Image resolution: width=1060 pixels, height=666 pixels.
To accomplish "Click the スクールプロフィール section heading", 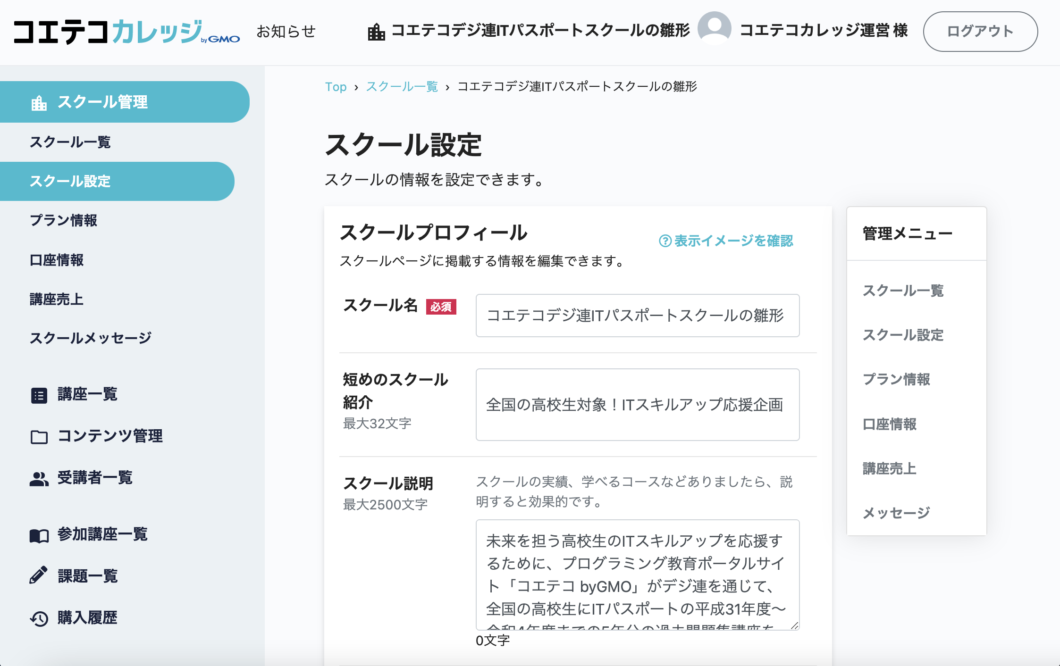I will pos(433,233).
